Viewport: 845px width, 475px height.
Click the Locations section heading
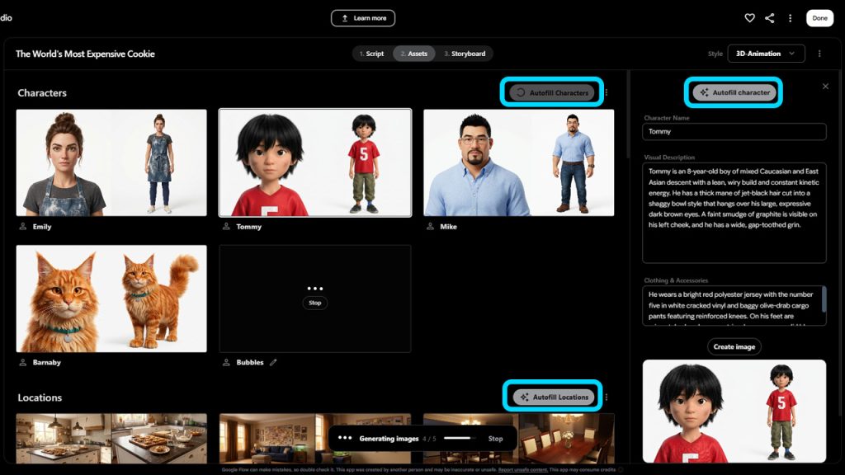tap(40, 397)
